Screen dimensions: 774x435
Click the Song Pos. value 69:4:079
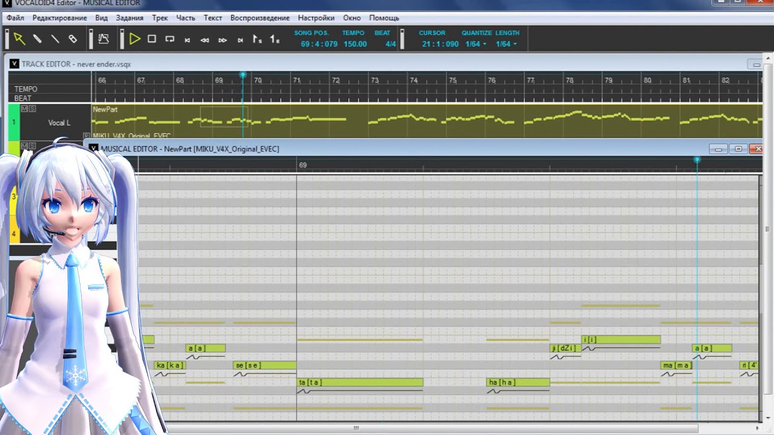tap(319, 44)
